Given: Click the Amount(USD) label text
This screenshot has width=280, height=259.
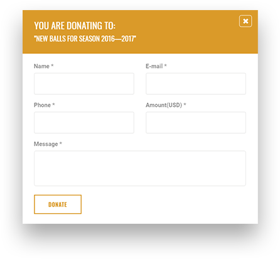Looking at the screenshot, I should (164, 105).
